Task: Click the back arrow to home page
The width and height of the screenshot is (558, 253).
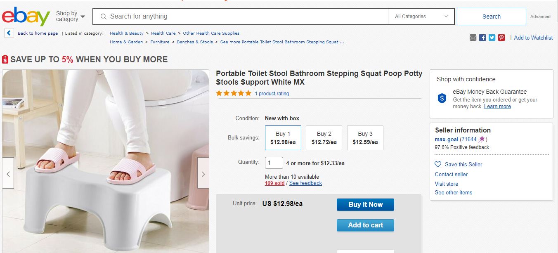Action: (9, 33)
